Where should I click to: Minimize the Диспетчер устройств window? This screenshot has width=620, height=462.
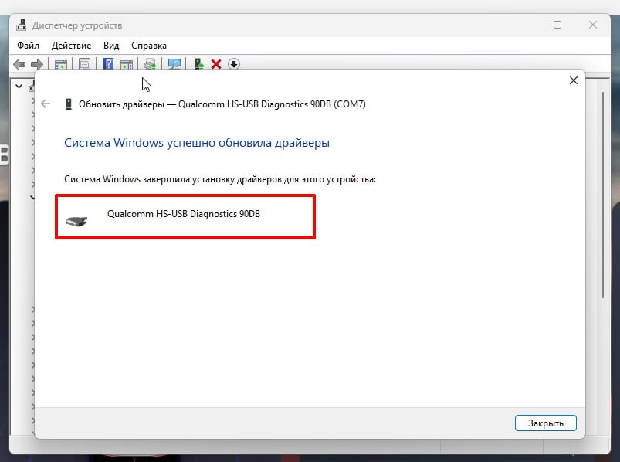[x=523, y=25]
